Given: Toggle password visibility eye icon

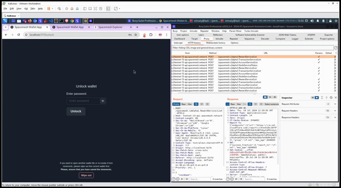Looking at the screenshot, I should click(x=103, y=101).
